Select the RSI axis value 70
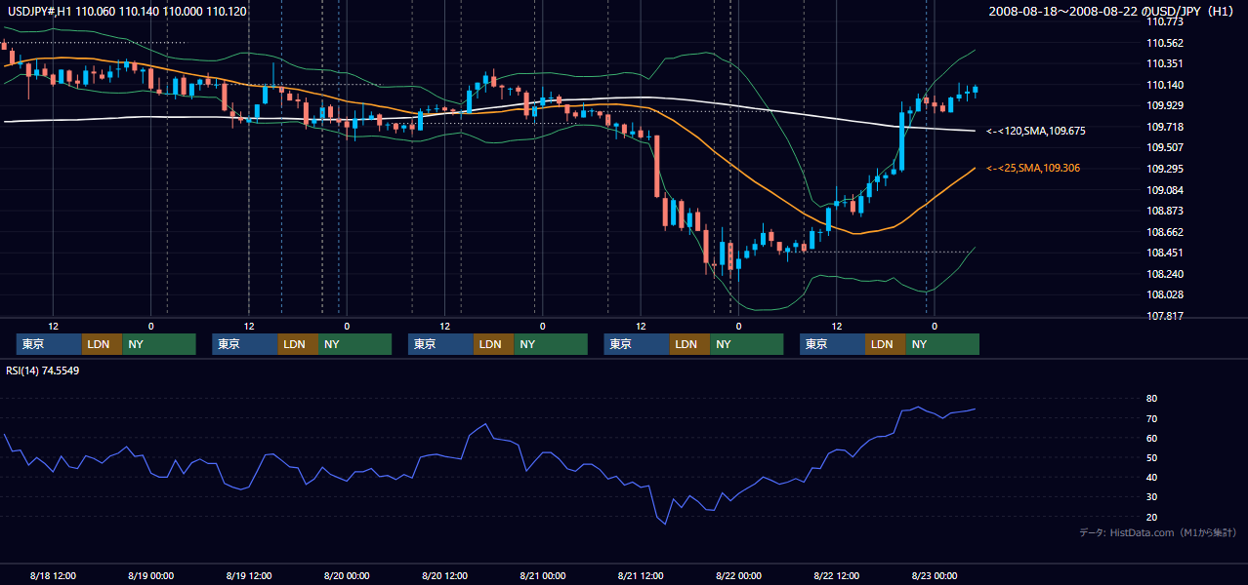Viewport: 1248px width, 585px height. click(x=1152, y=418)
